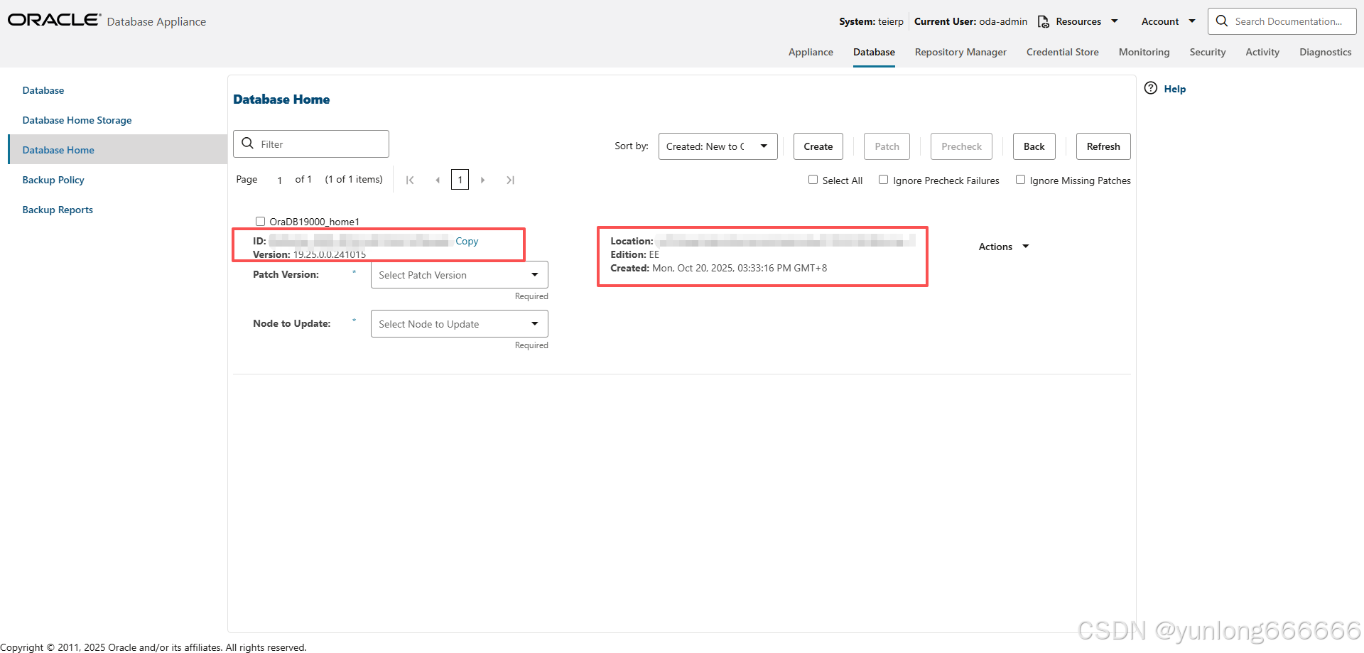Switch to the Monitoring tab
Viewport: 1364px width, 653px height.
pos(1144,52)
